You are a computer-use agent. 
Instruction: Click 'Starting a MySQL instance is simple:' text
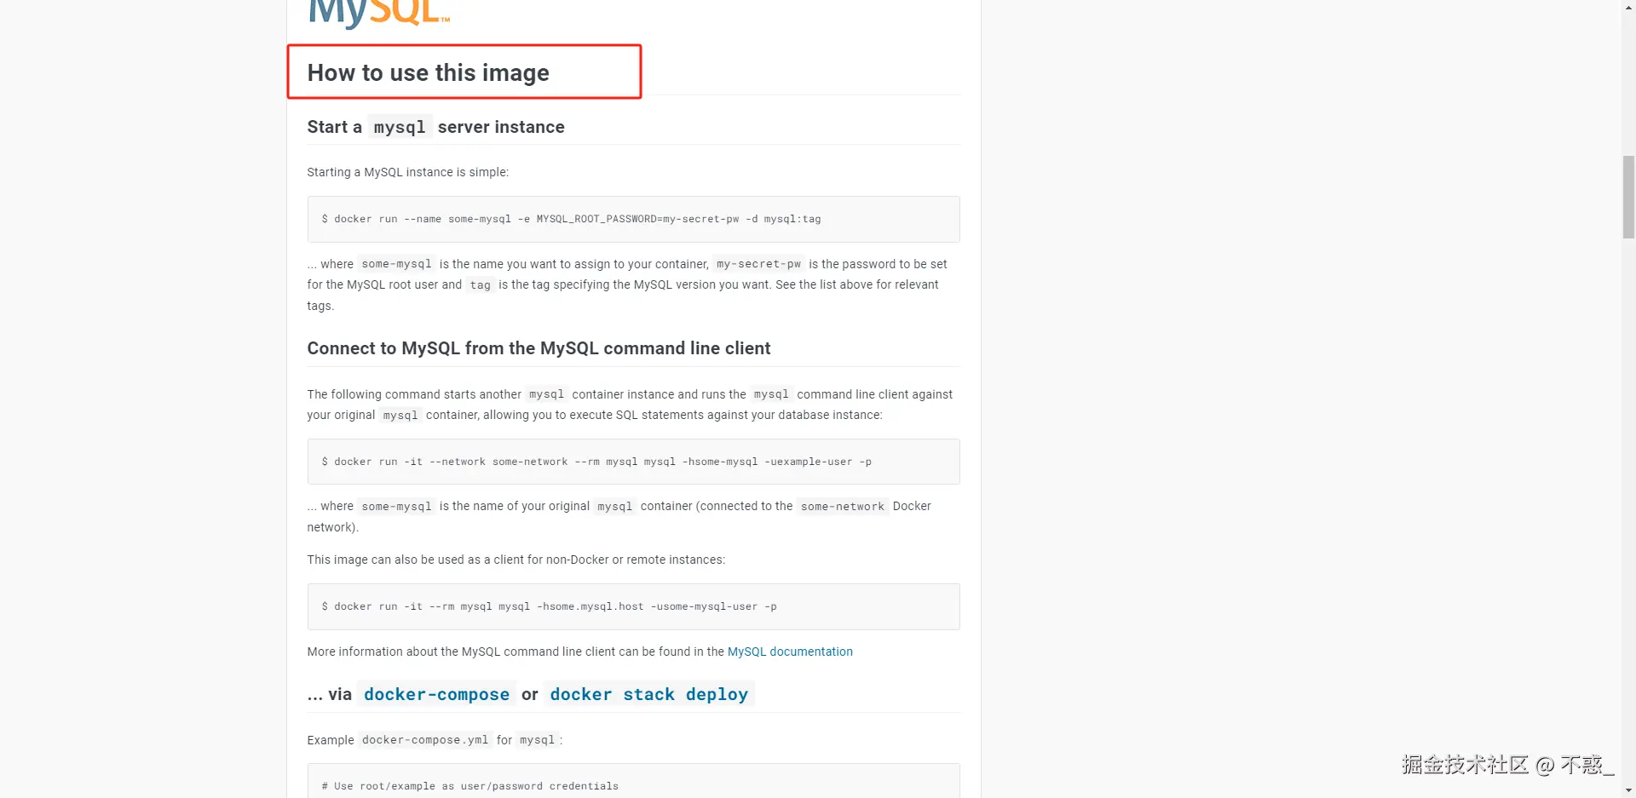[x=407, y=172]
